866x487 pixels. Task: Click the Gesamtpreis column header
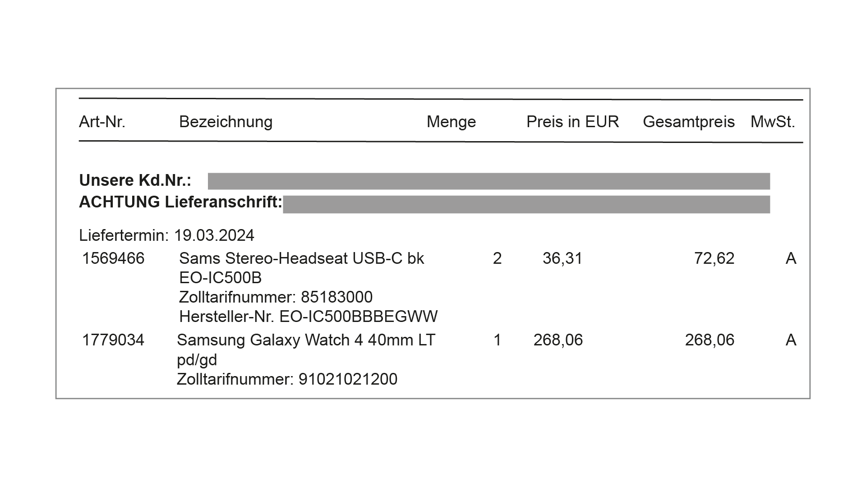pos(689,122)
